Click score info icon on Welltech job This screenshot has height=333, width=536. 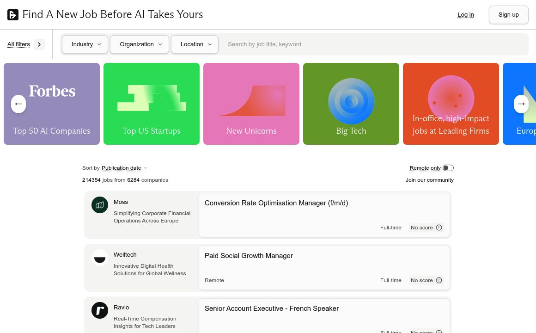pos(439,280)
